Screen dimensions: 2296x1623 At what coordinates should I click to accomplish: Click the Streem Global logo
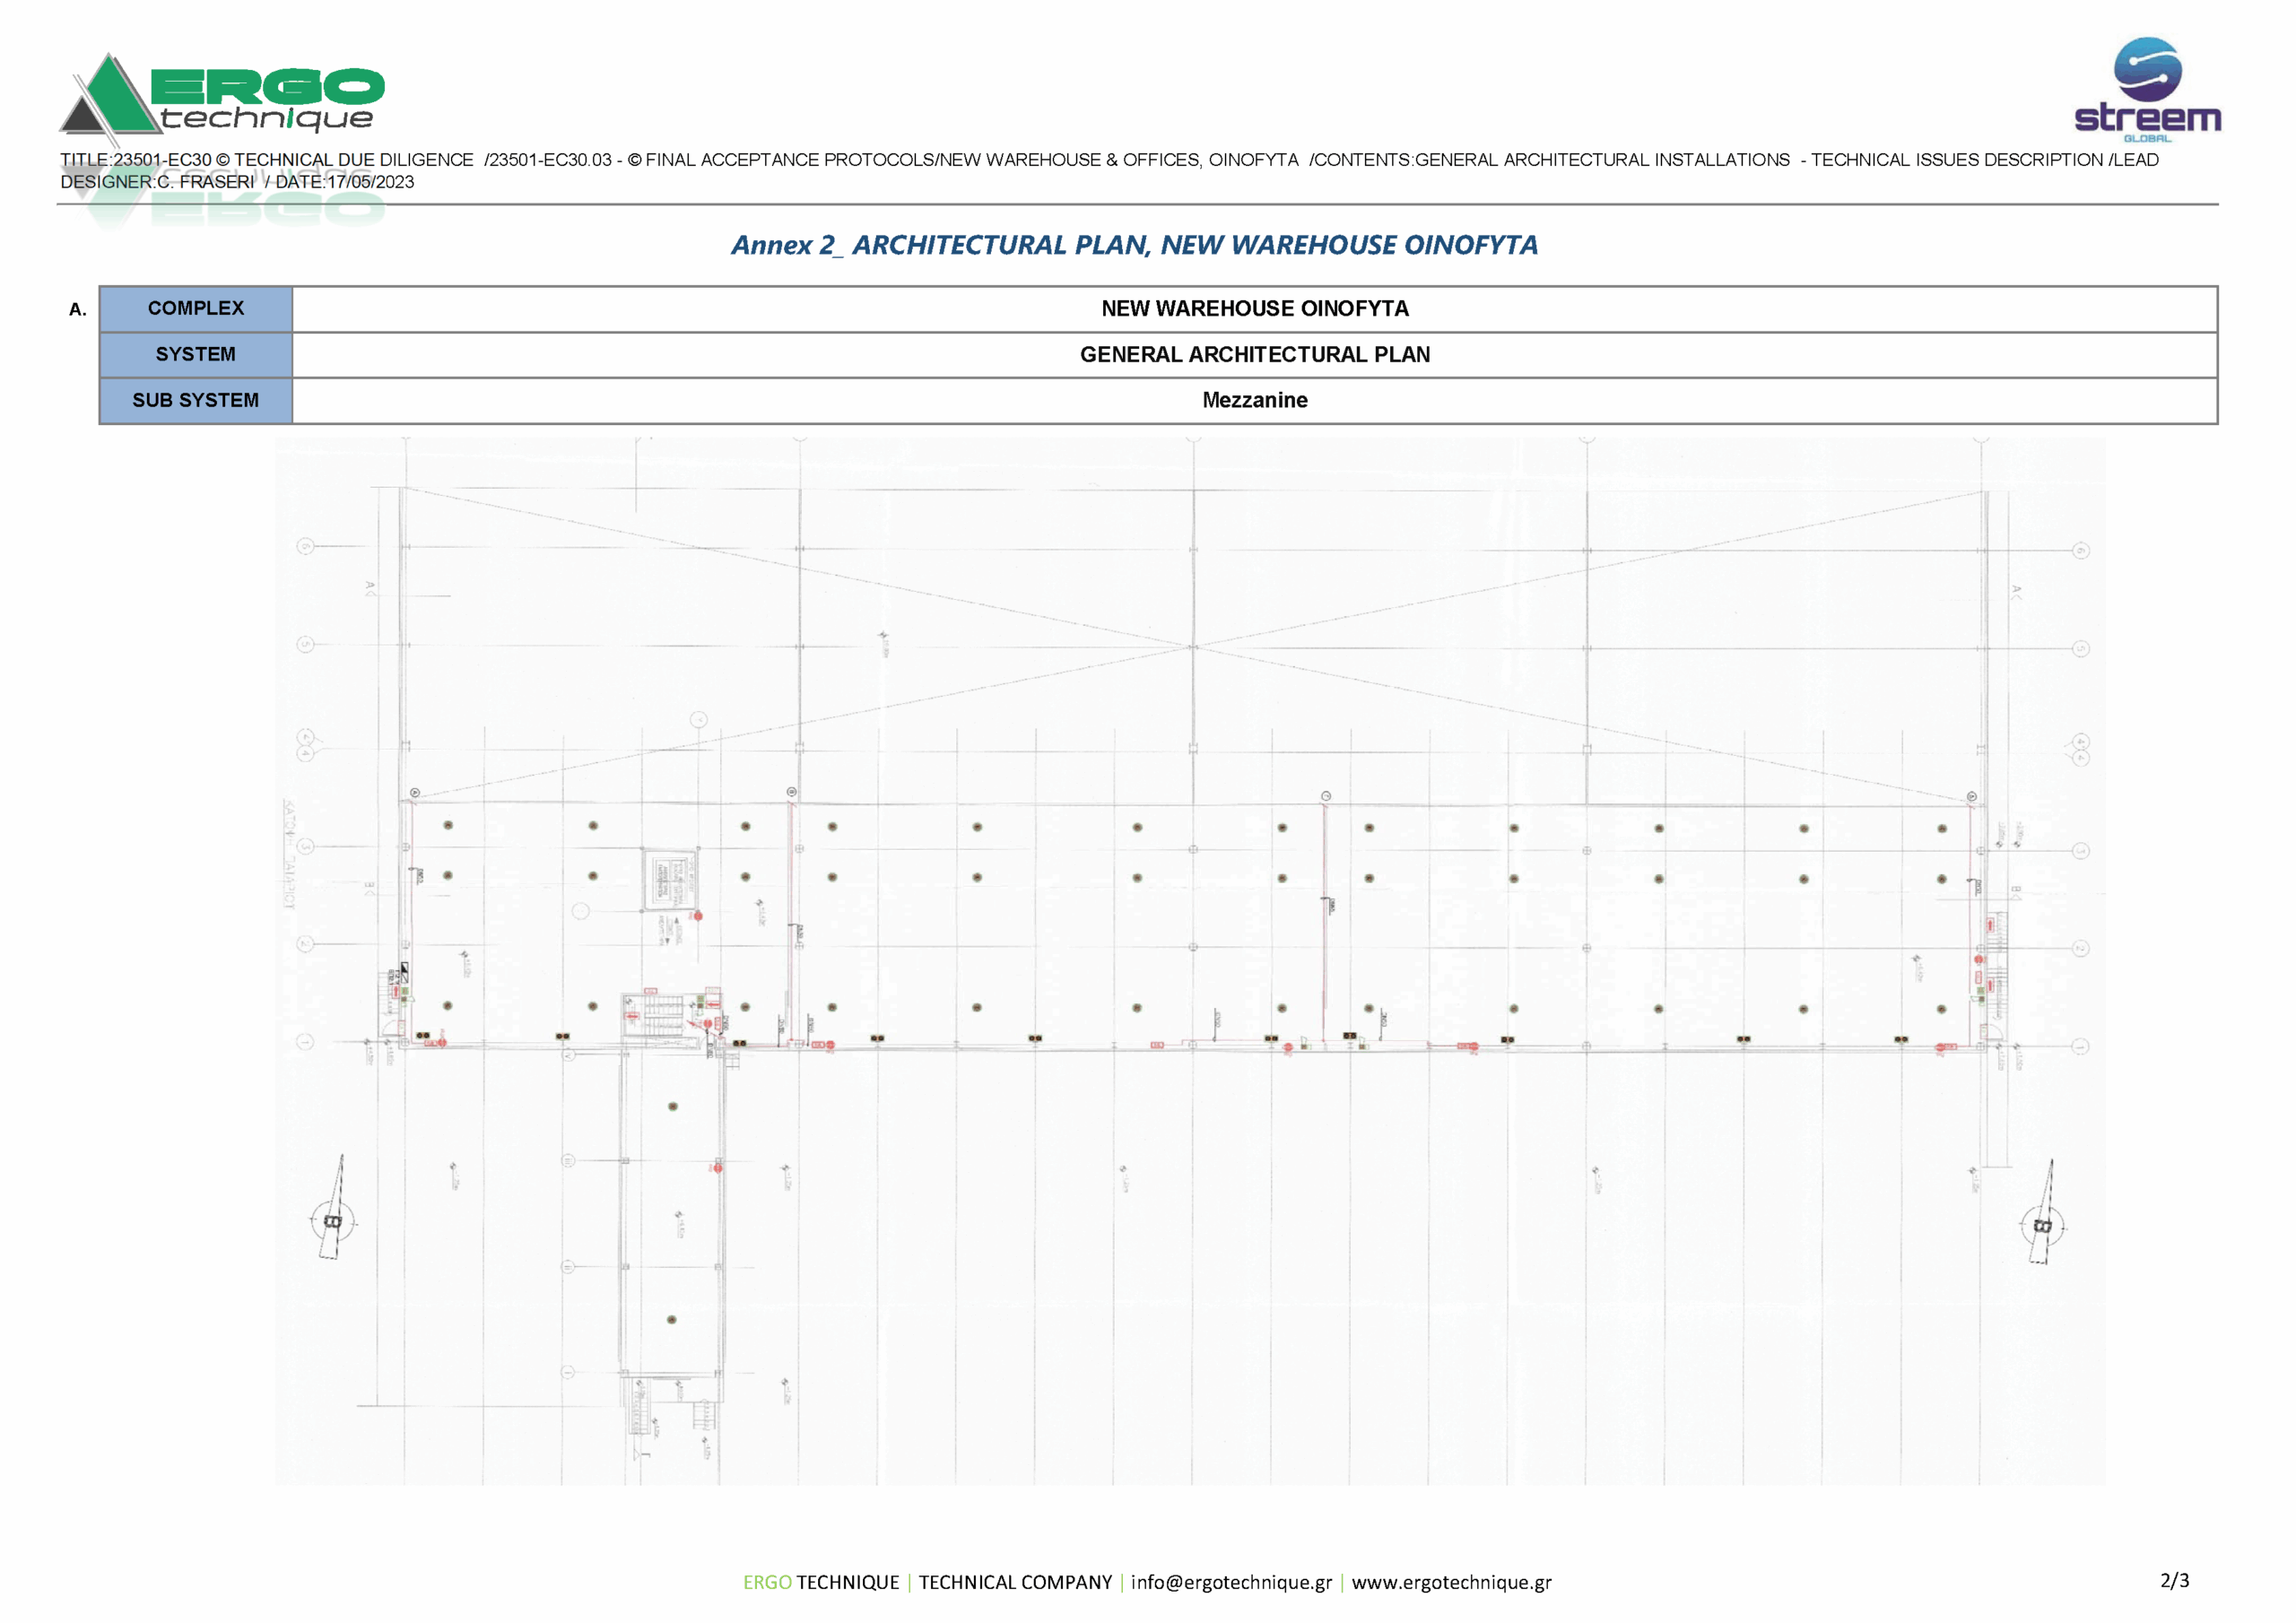[x=2146, y=90]
